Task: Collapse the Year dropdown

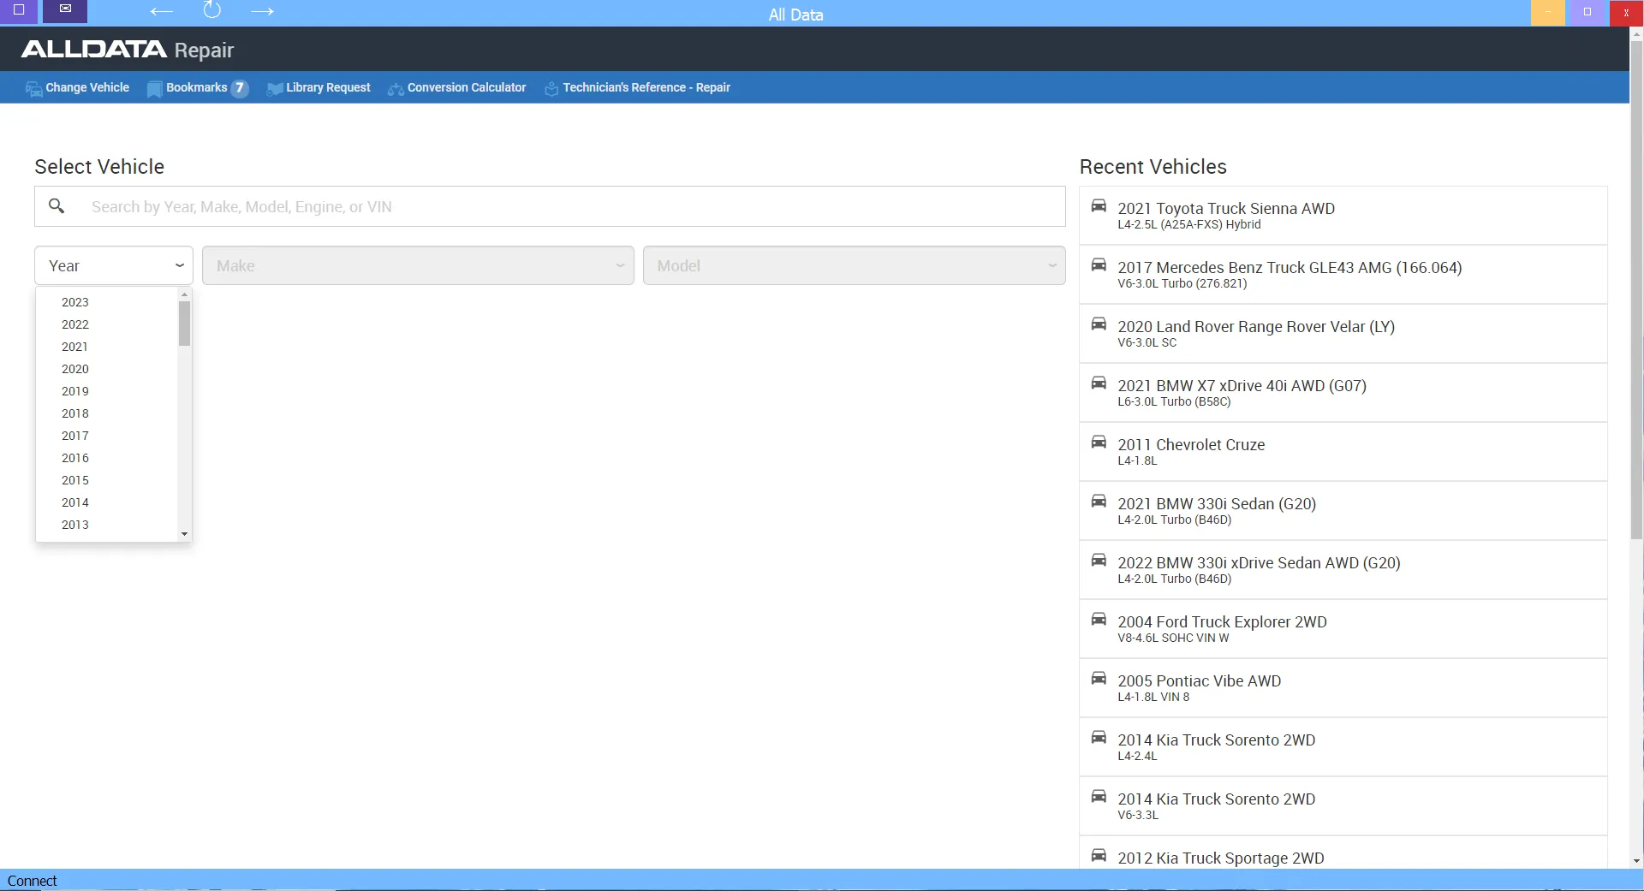Action: [x=114, y=265]
